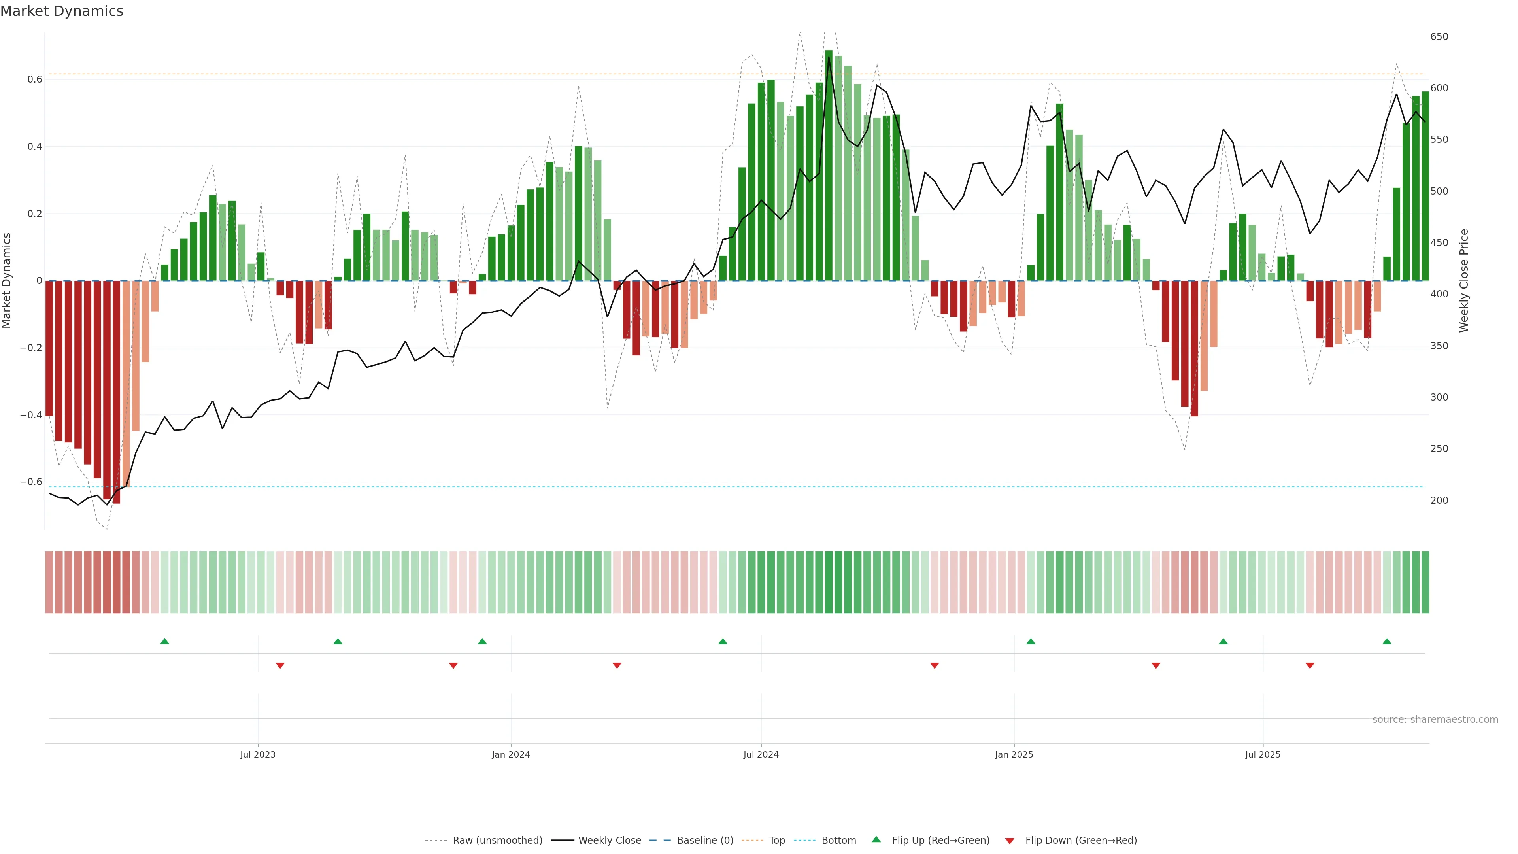Click the Jan 2025 x-axis label
The height and width of the screenshot is (854, 1518).
[x=1014, y=754]
